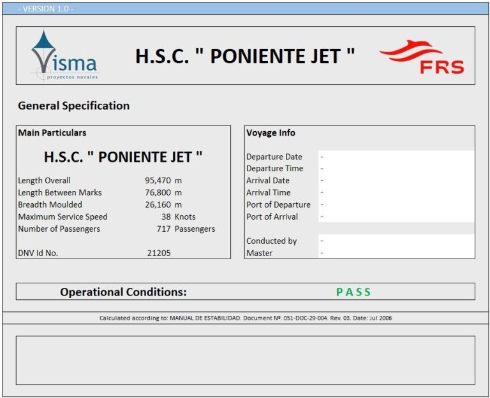Click the Arrival Time label

pos(269,192)
